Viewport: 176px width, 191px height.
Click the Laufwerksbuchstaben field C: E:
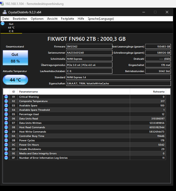tap(89, 71)
